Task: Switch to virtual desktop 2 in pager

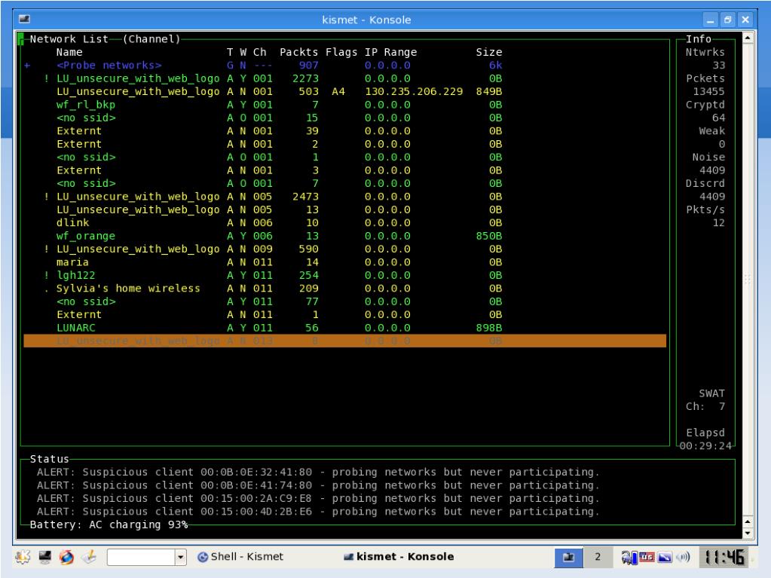Action: (x=598, y=557)
